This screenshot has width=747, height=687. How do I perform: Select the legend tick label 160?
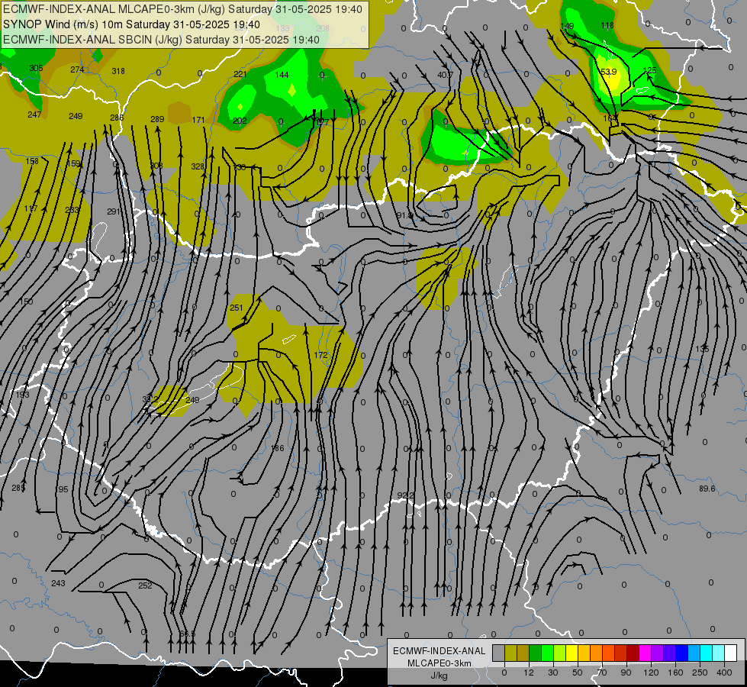click(675, 672)
